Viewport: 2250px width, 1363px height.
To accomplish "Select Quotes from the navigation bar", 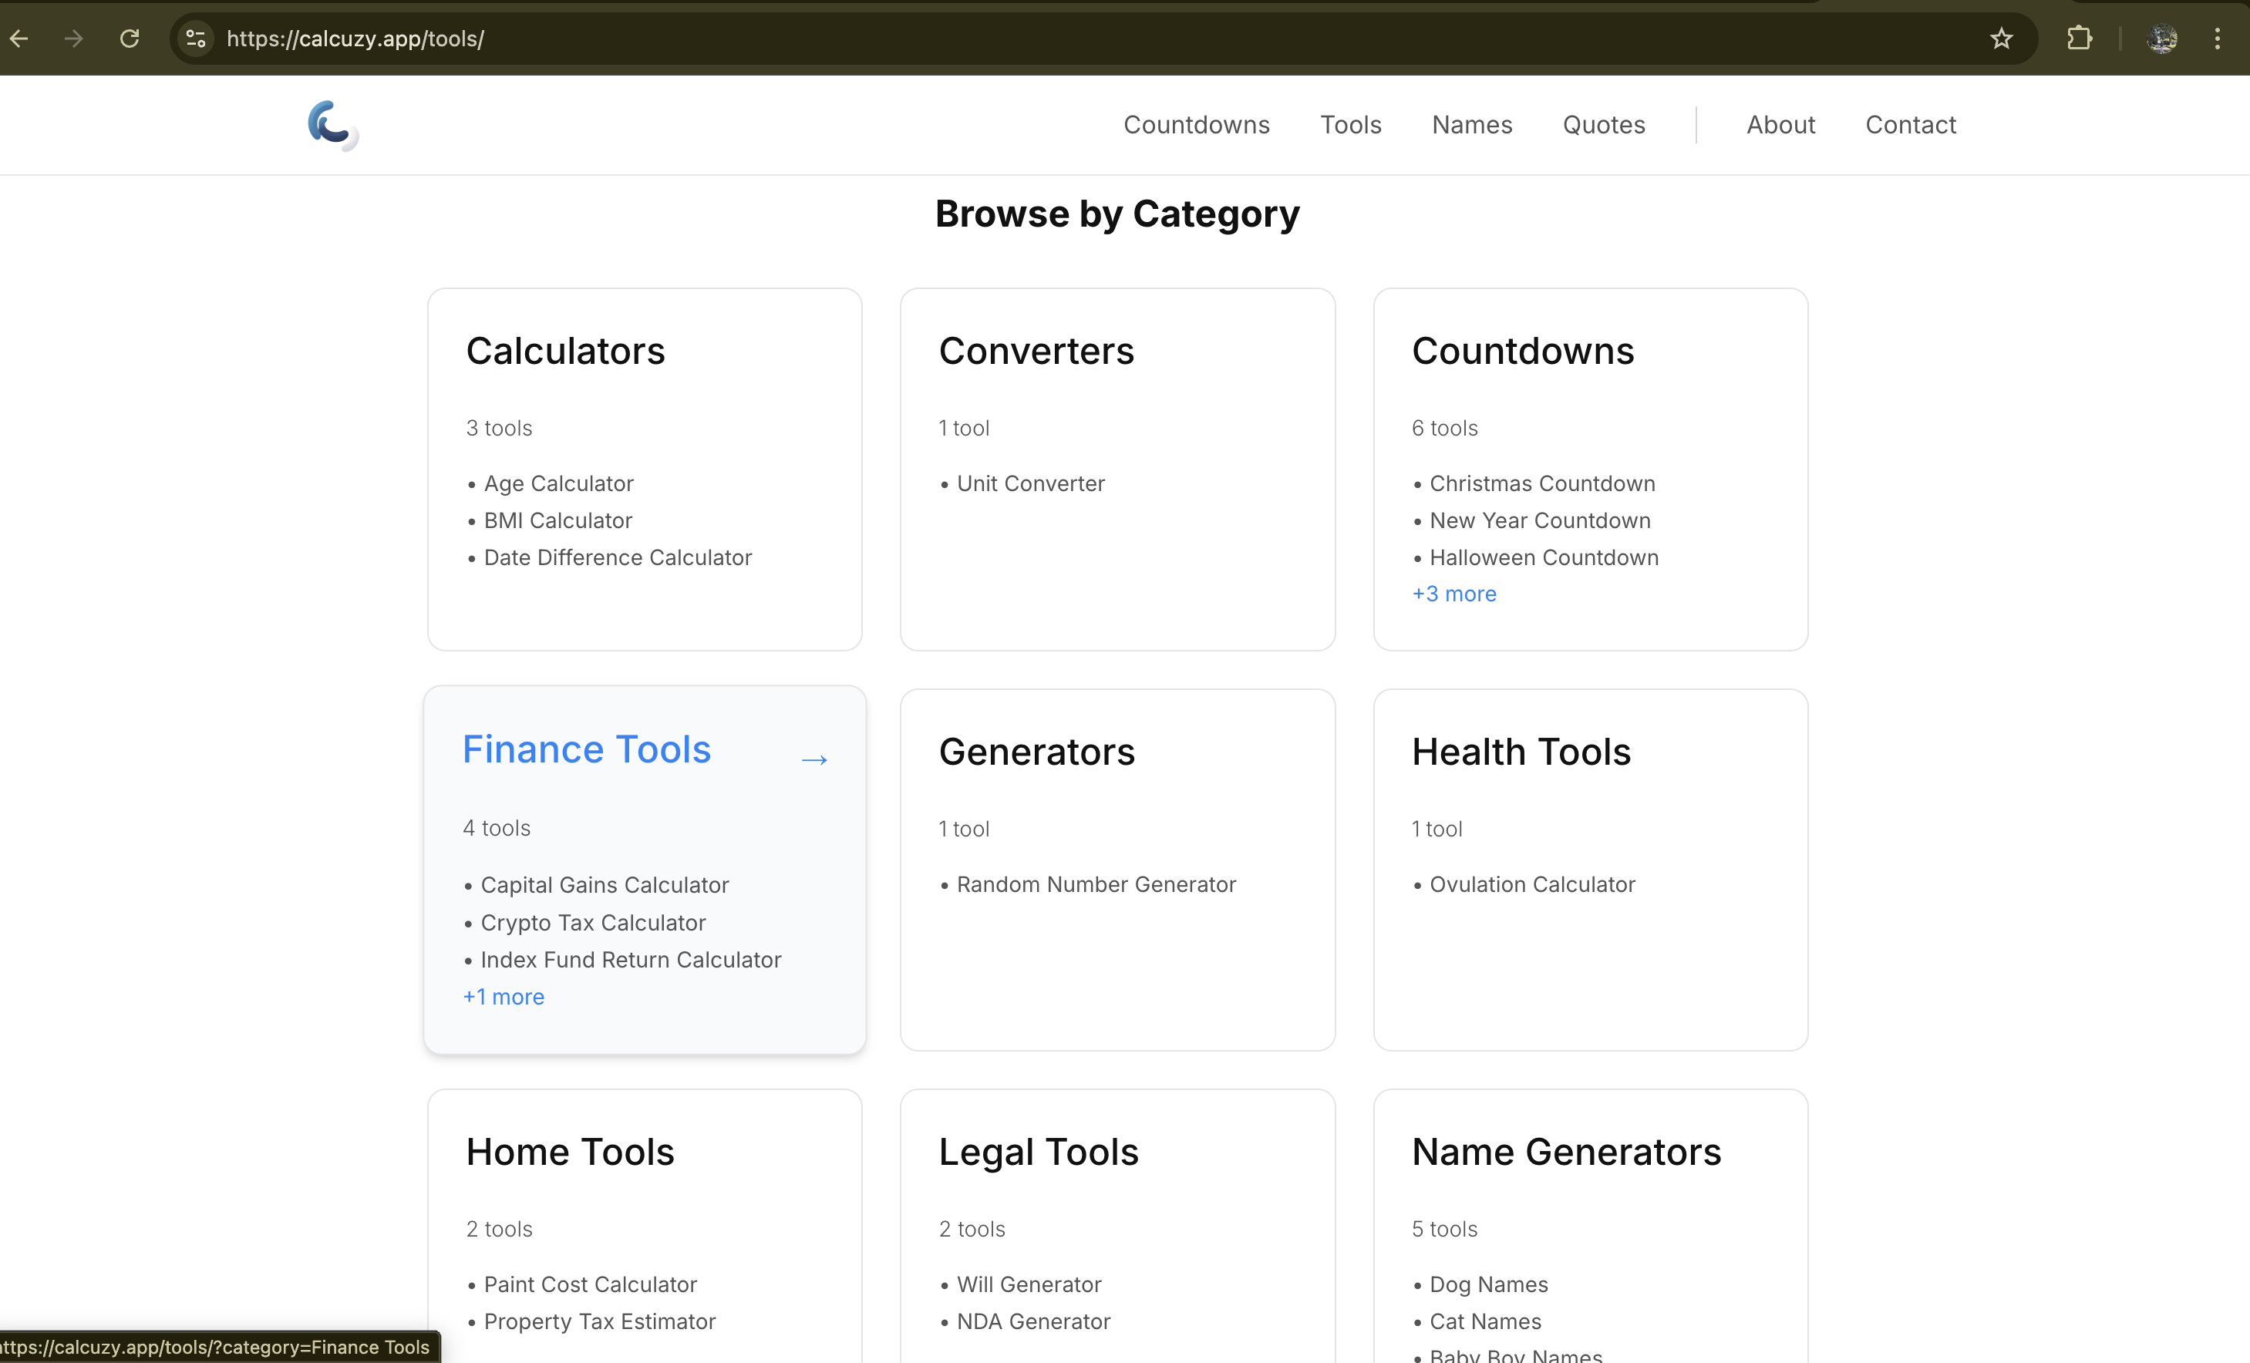I will (1604, 125).
